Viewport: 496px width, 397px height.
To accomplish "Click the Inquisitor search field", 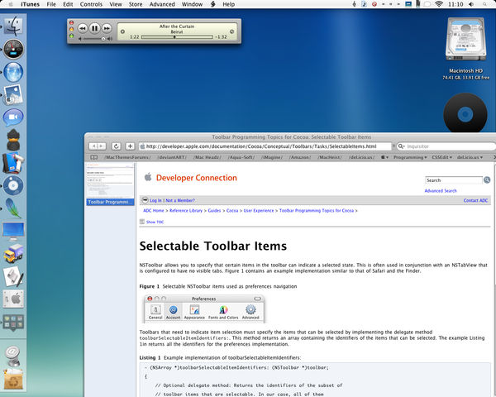I will point(446,146).
